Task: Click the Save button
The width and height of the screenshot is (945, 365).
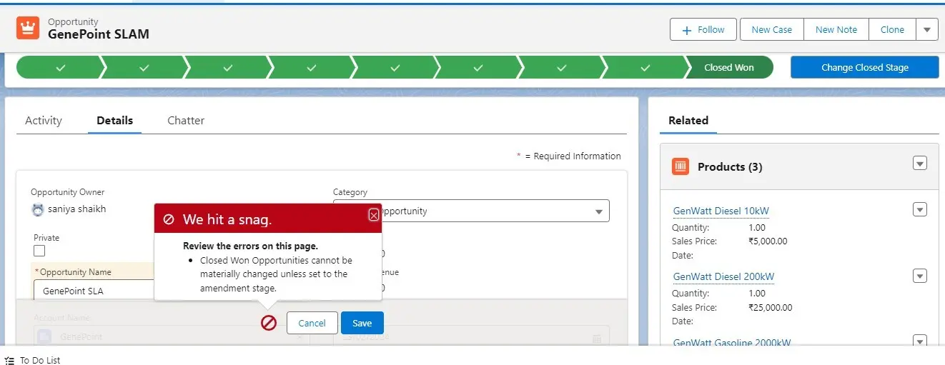Action: click(362, 323)
